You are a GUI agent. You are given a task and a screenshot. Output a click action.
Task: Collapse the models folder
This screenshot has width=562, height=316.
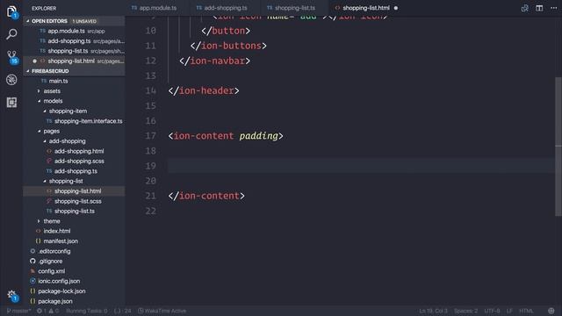coord(53,101)
